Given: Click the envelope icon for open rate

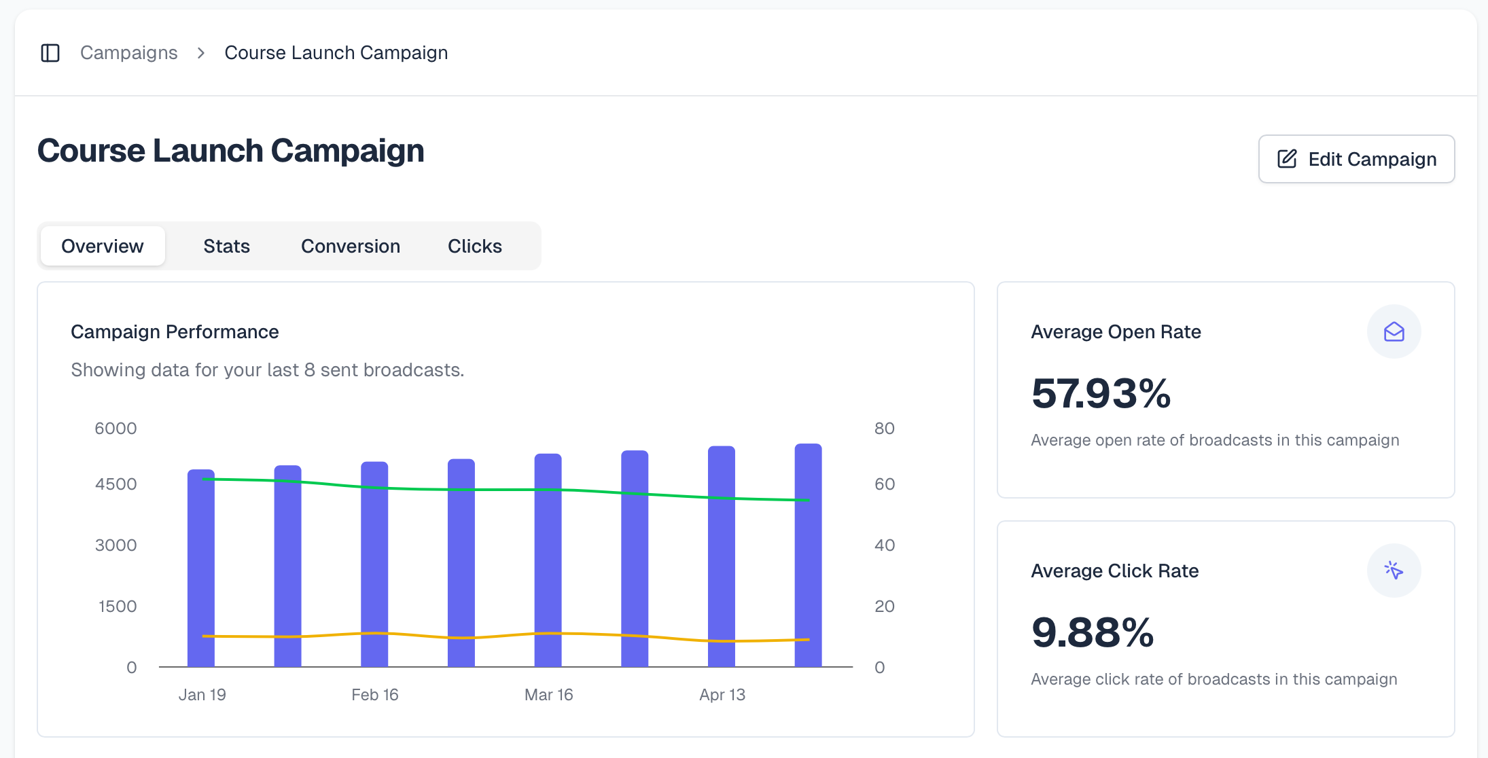Looking at the screenshot, I should coord(1394,331).
